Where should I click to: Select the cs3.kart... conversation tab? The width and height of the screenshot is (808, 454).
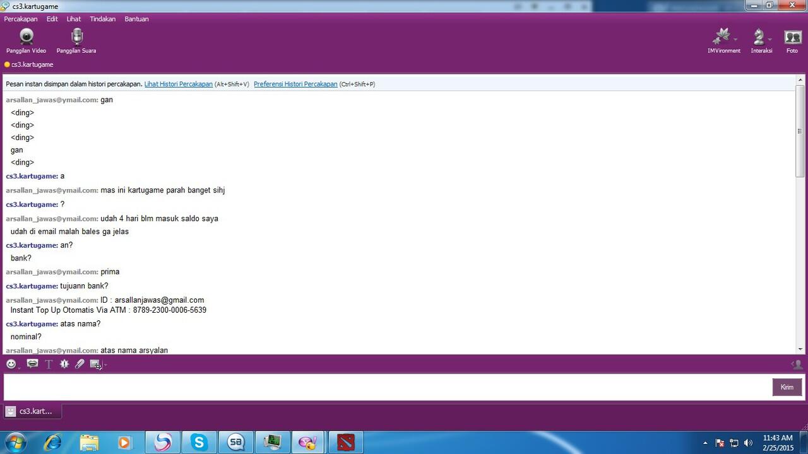[32, 411]
